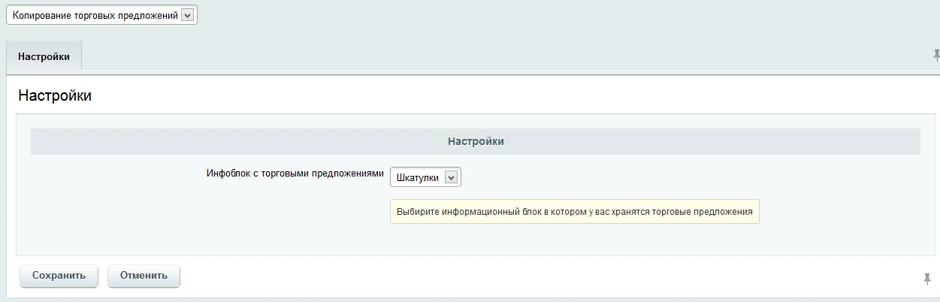This screenshot has height=302, width=940.
Task: Click the pin icon beside the bottom buttons
Action: pyautogui.click(x=927, y=279)
